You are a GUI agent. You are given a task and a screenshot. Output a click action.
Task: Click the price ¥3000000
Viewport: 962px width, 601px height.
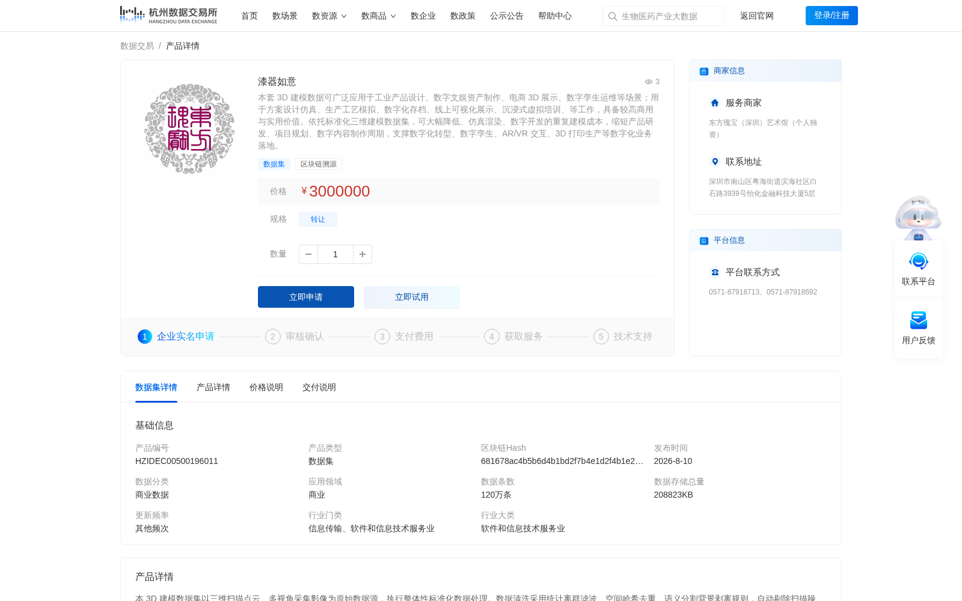(335, 191)
